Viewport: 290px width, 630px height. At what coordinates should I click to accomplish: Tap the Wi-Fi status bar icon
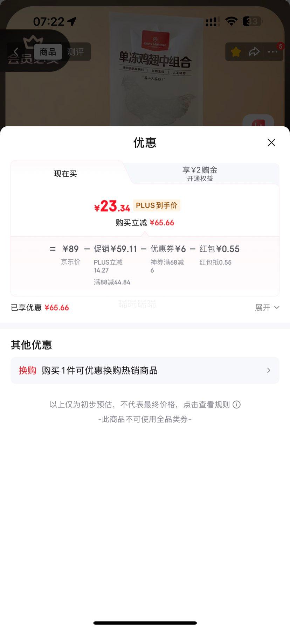coord(231,21)
